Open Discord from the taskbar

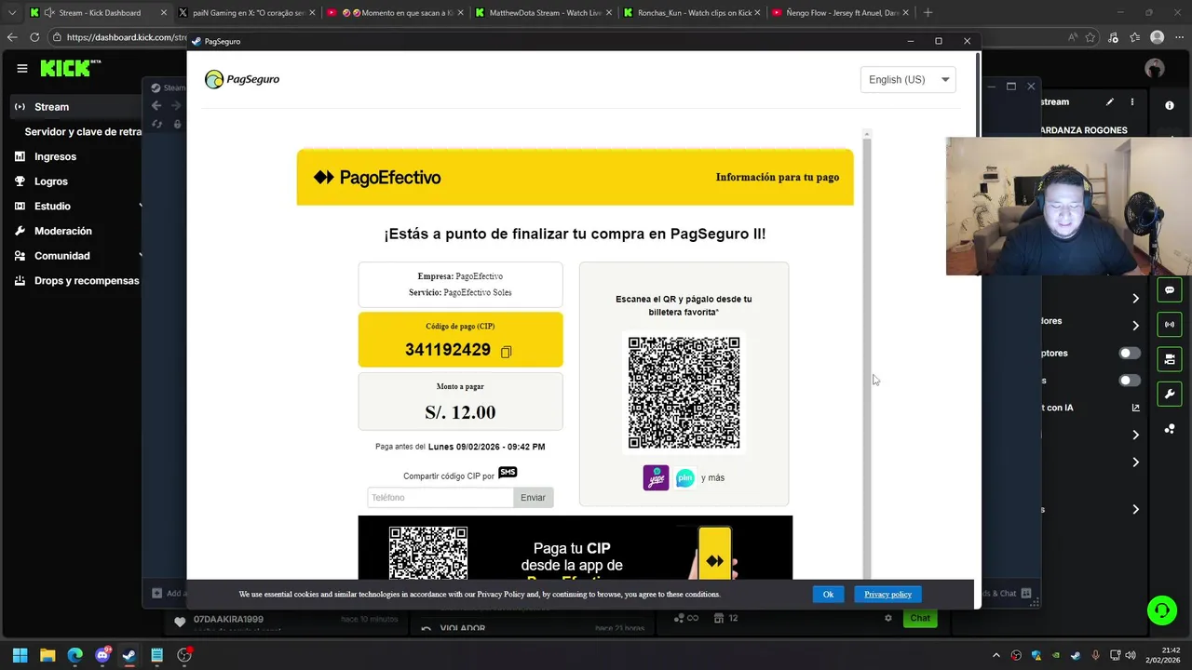tap(102, 655)
